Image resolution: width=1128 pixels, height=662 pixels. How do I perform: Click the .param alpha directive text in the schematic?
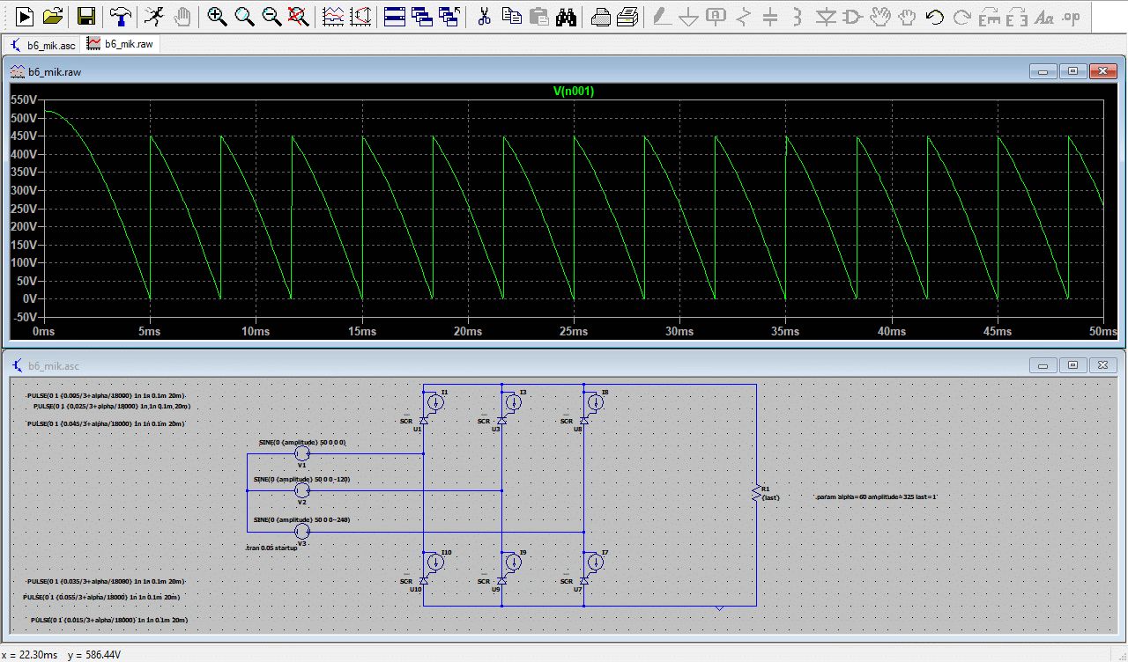(x=876, y=497)
